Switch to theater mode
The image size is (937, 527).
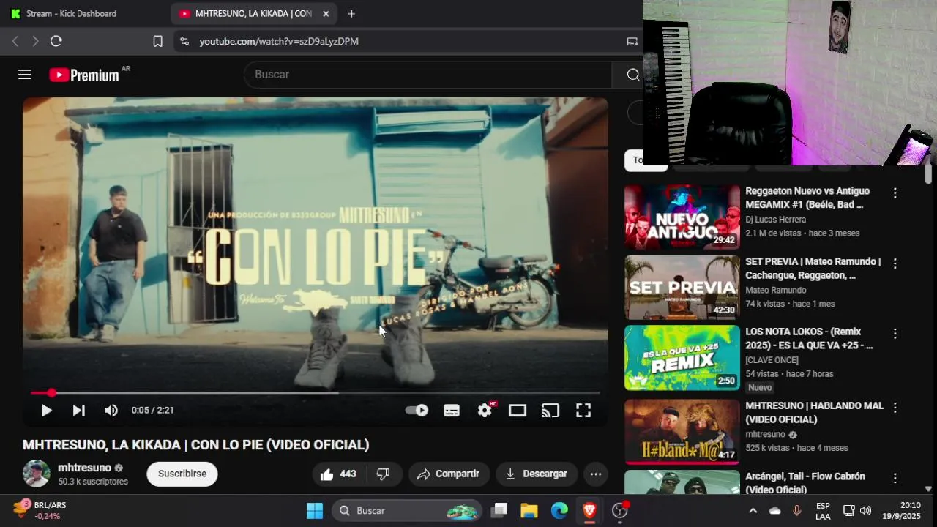(x=518, y=411)
